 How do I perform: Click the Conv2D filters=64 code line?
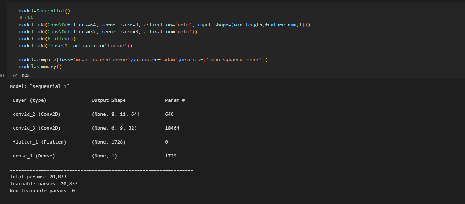(x=165, y=25)
